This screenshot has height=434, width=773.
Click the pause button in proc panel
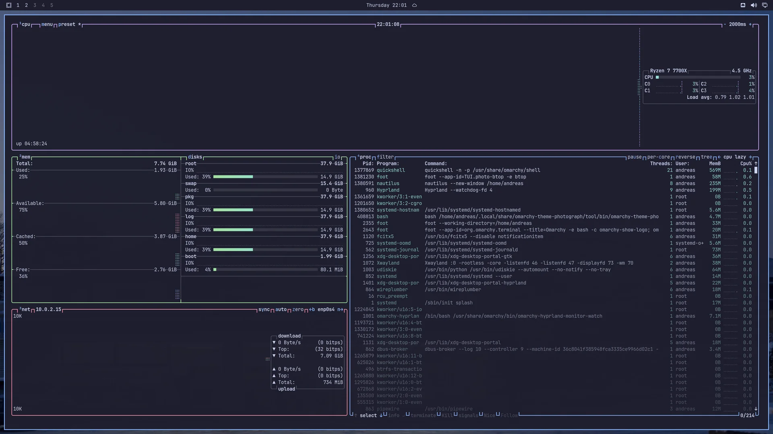635,157
